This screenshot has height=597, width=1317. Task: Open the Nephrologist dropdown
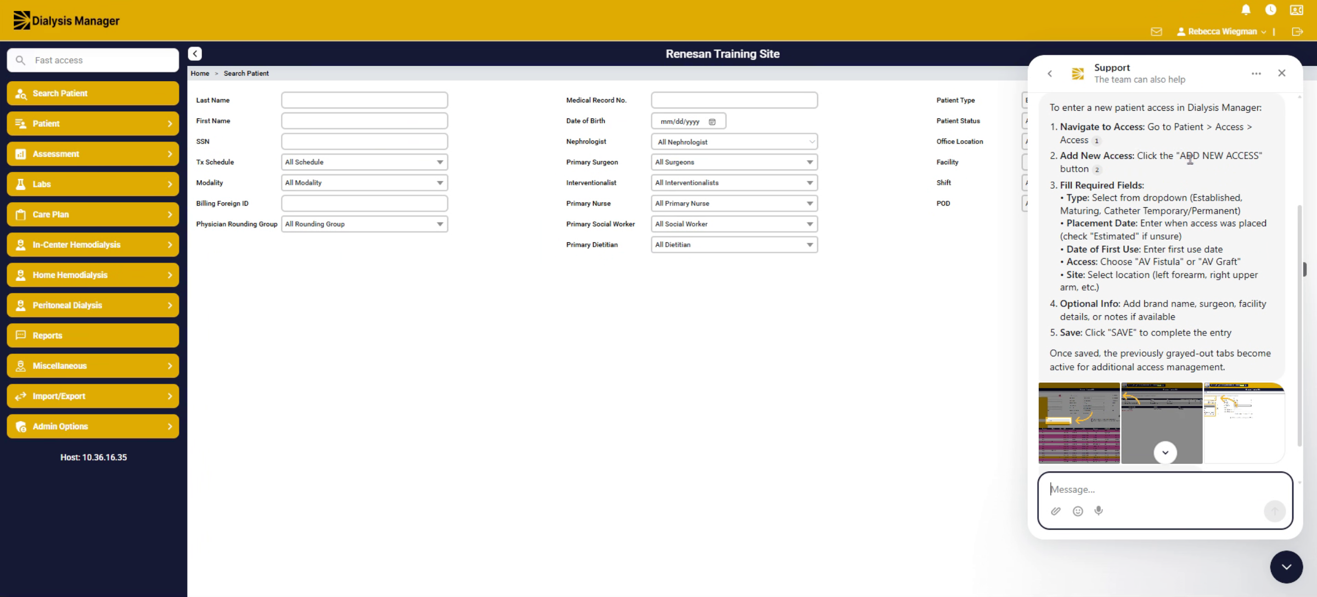click(734, 142)
